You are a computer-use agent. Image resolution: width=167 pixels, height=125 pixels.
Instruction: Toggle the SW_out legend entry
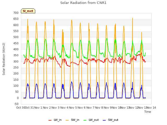tap(111, 120)
